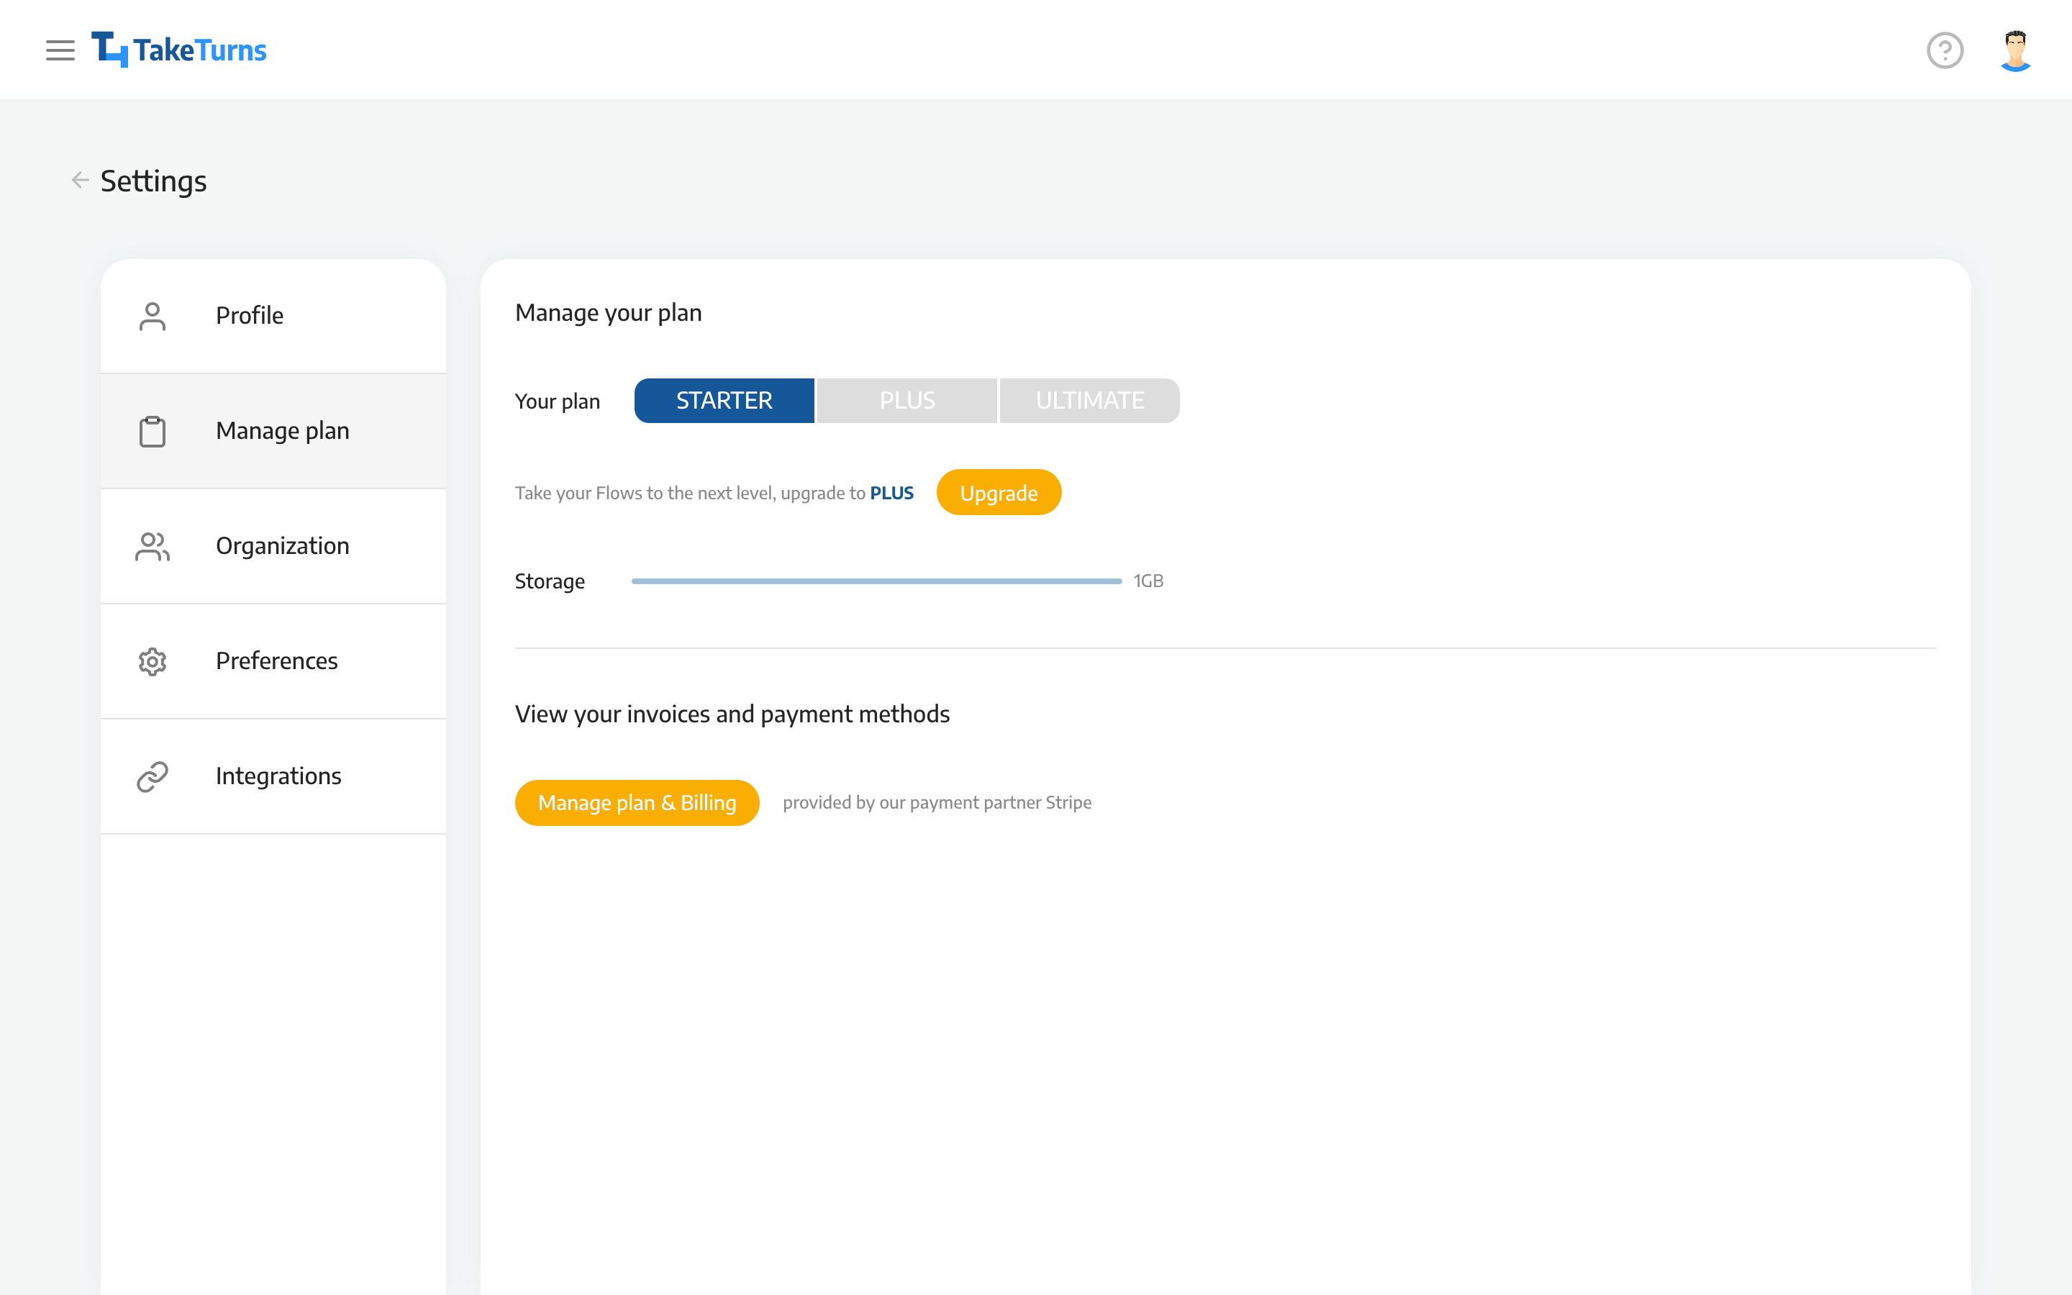Click the user avatar icon top right
This screenshot has width=2072, height=1295.
[x=2015, y=49]
